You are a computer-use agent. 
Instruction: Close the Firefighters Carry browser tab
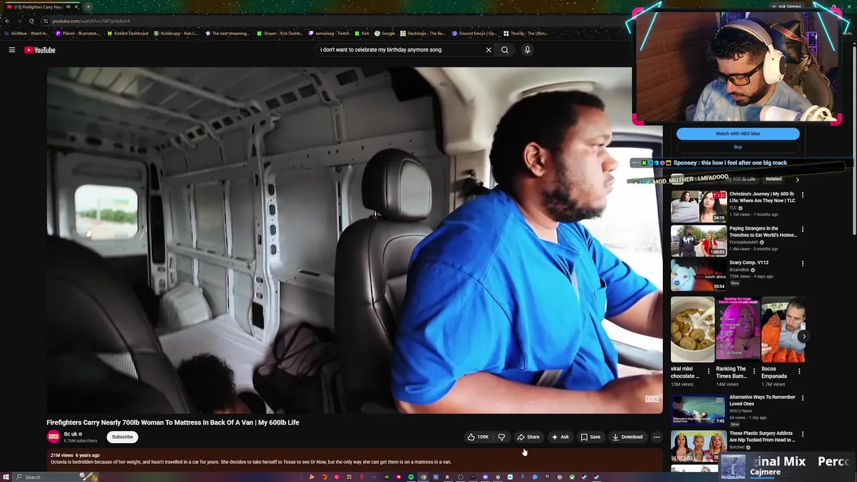coord(76,7)
